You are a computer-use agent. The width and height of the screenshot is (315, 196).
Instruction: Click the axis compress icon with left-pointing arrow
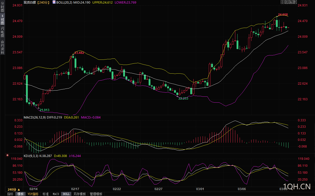[287, 2]
